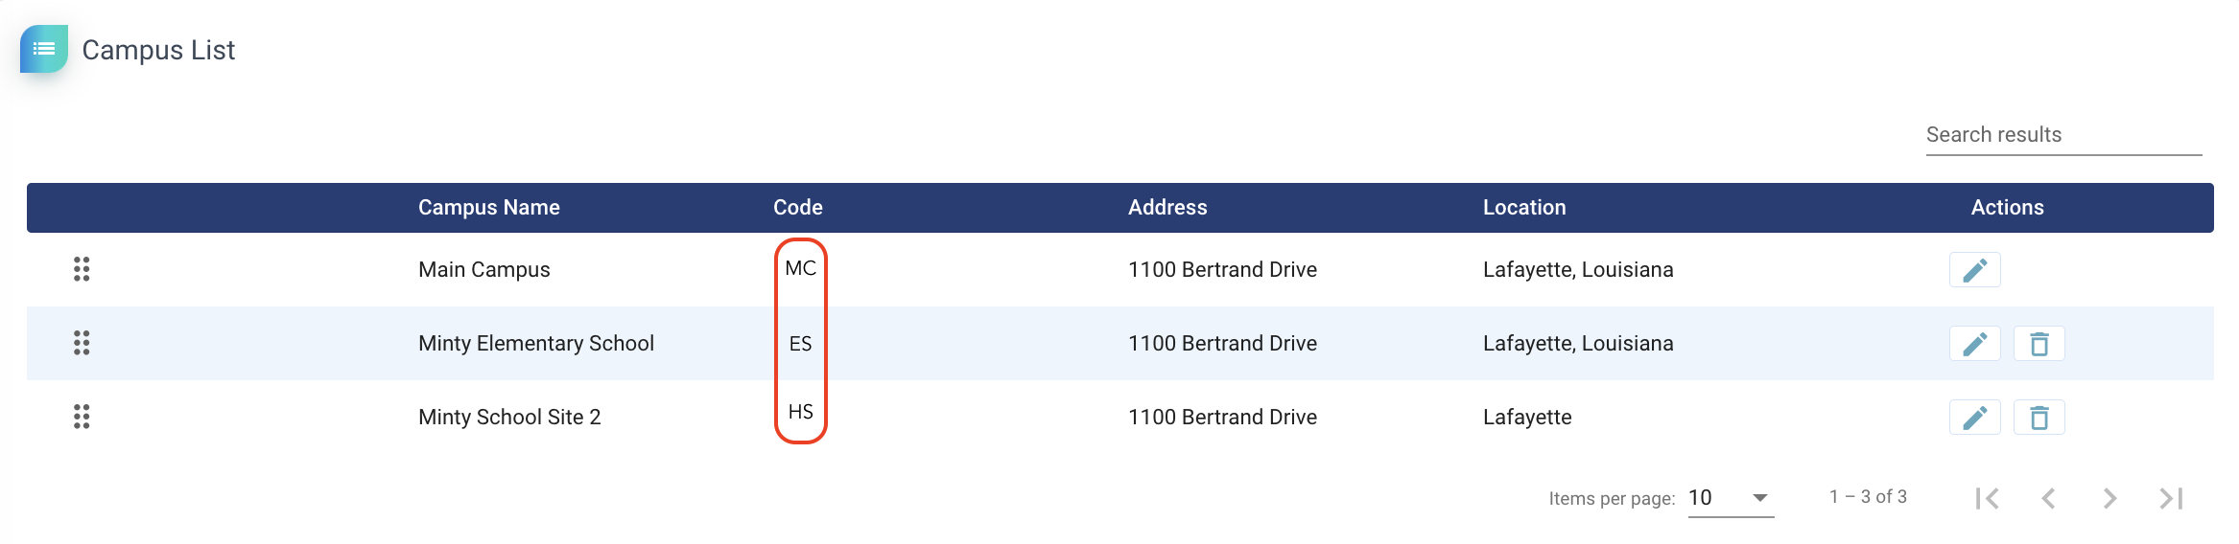Delete Minty School Site 2 entry

pyautogui.click(x=2039, y=418)
